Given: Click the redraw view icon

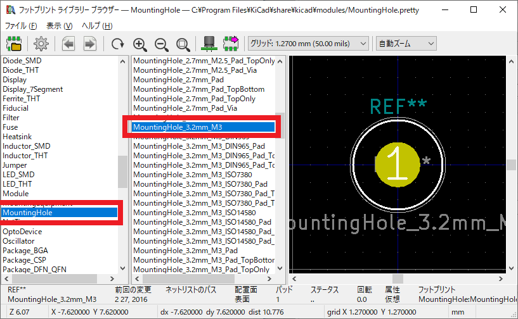Looking at the screenshot, I should (118, 44).
